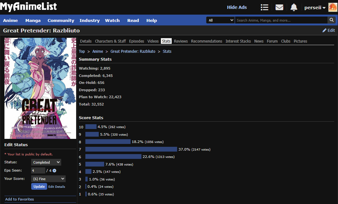Click the text 'On-Hold: 656'

pyautogui.click(x=92, y=83)
